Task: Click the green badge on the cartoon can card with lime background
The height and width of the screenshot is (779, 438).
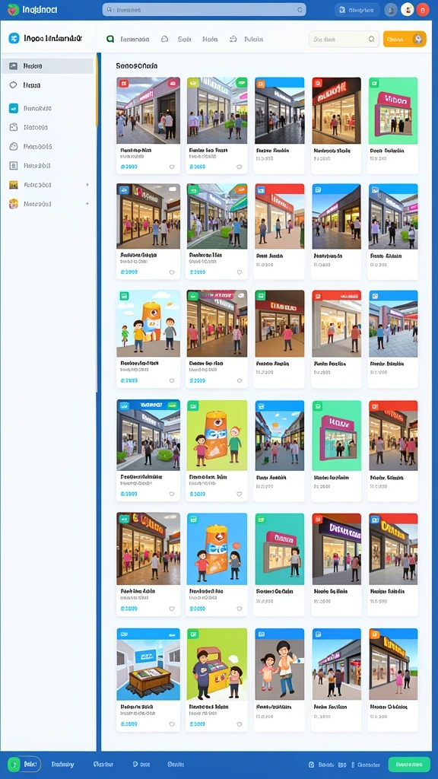Action: (x=194, y=406)
